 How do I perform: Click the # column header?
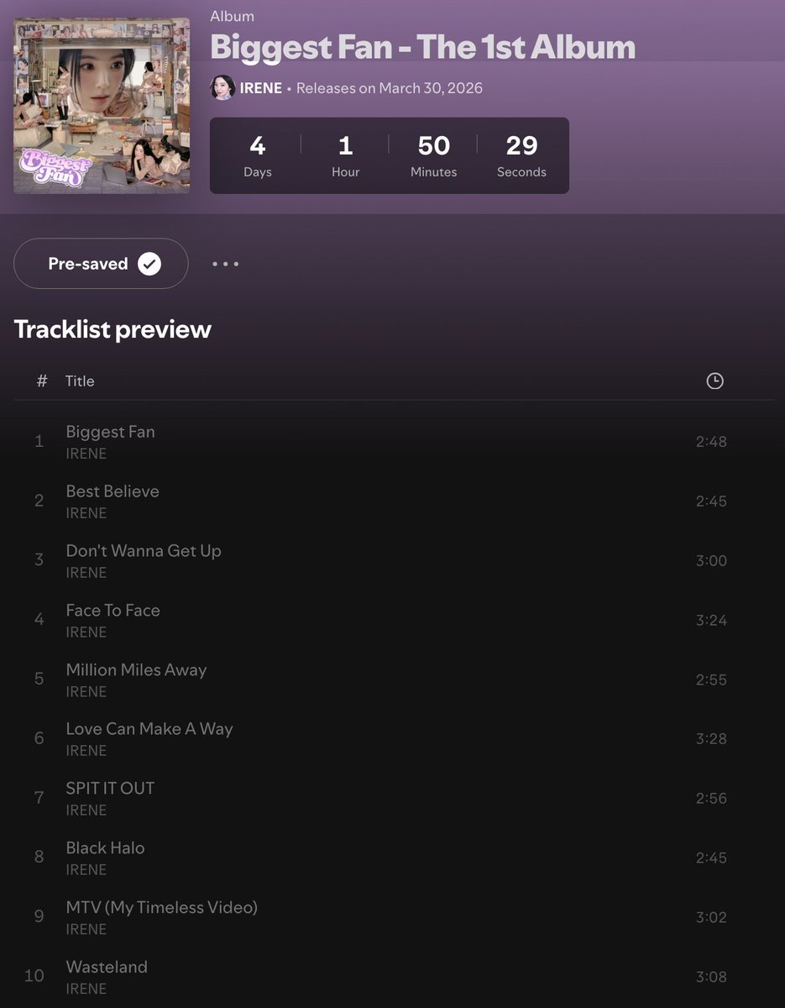42,381
